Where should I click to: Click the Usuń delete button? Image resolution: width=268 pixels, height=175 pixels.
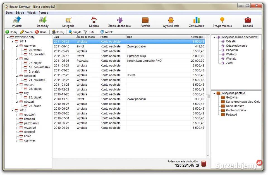click(x=41, y=32)
